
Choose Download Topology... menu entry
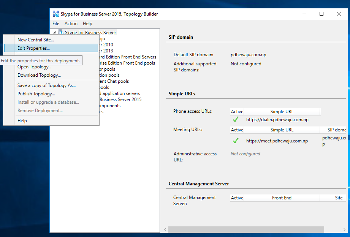(x=51, y=75)
